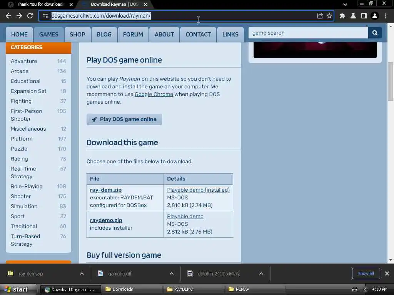Screen dimensions: 394x295
Task: Open the Chrome profile avatar
Action: (375, 16)
